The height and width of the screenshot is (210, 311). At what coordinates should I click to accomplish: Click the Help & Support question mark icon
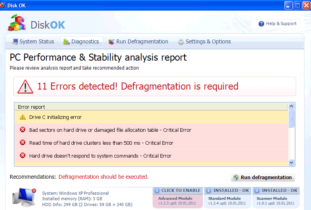click(261, 24)
